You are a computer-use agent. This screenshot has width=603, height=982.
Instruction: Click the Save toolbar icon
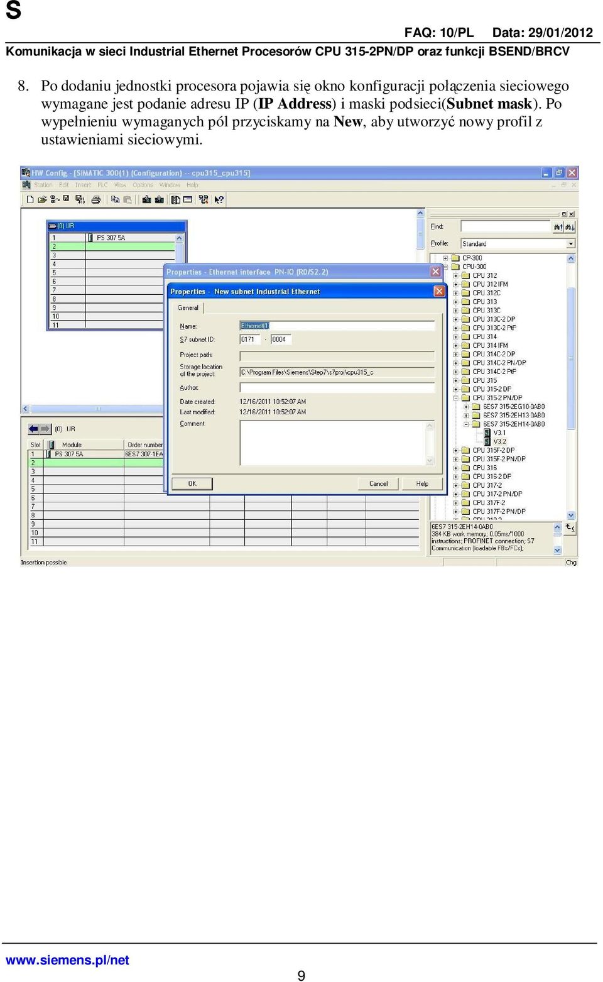65,199
